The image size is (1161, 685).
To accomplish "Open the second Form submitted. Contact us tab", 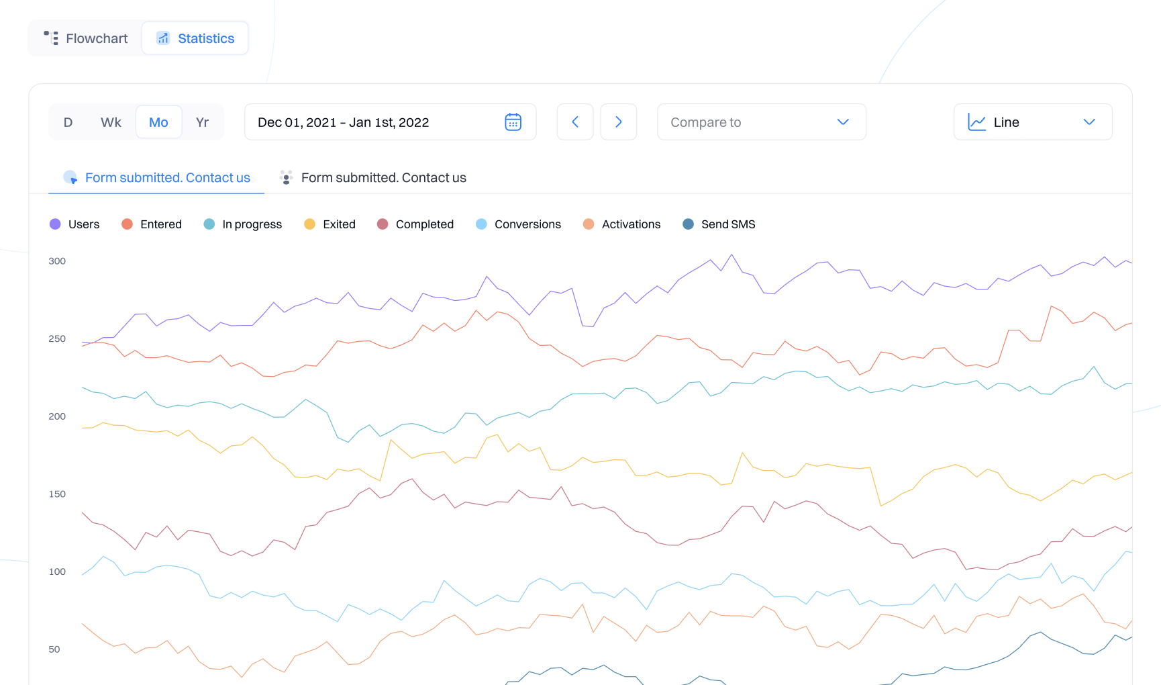I will (x=372, y=177).
